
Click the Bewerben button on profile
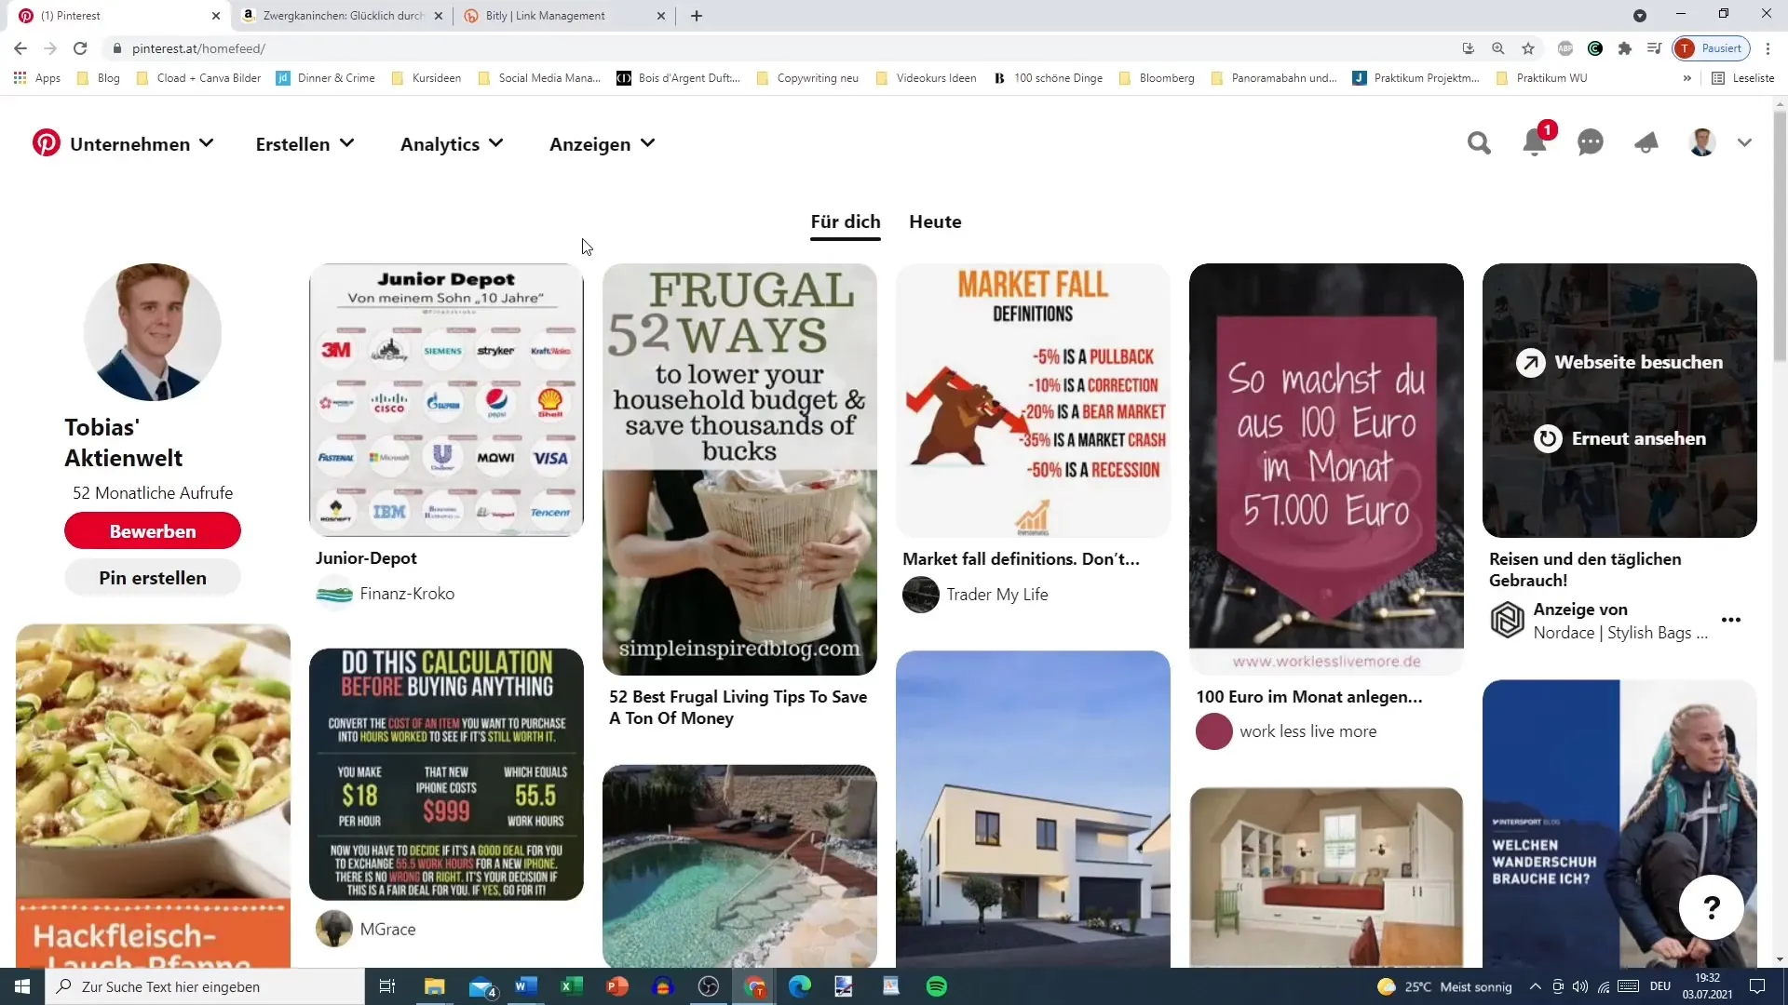point(153,530)
